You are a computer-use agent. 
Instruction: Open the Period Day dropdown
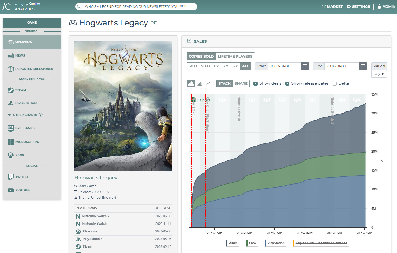[379, 74]
